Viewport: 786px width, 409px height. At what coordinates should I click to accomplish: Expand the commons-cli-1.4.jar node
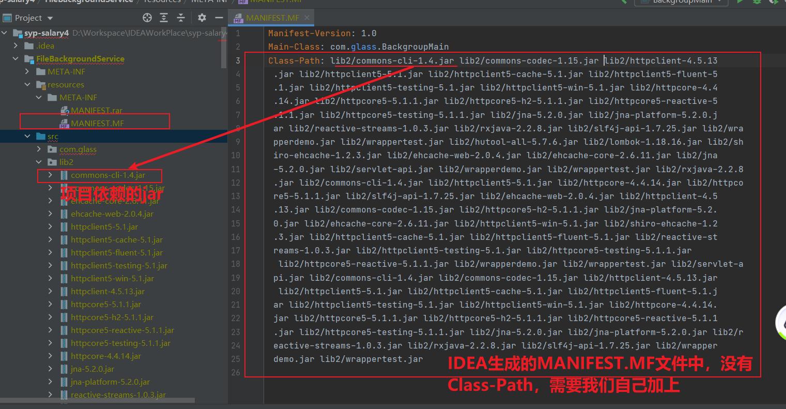pos(50,175)
